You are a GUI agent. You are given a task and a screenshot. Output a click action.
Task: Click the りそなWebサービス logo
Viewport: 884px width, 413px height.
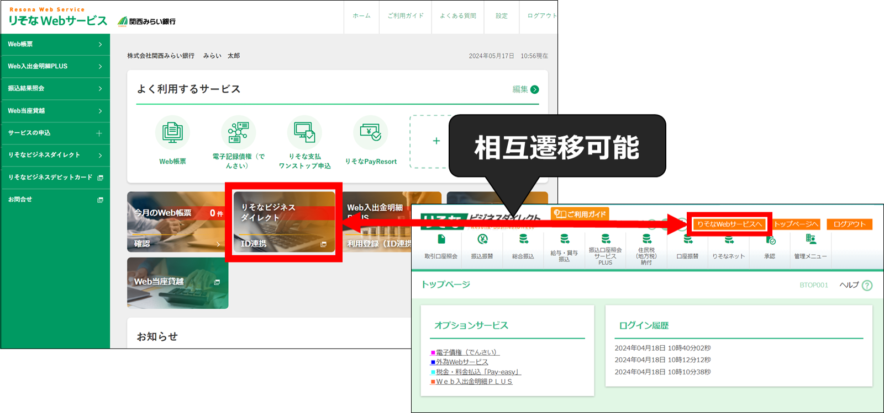57,18
